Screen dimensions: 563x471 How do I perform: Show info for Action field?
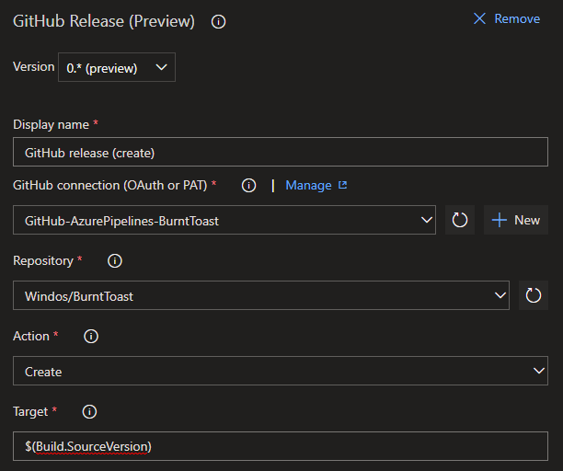[x=91, y=337]
